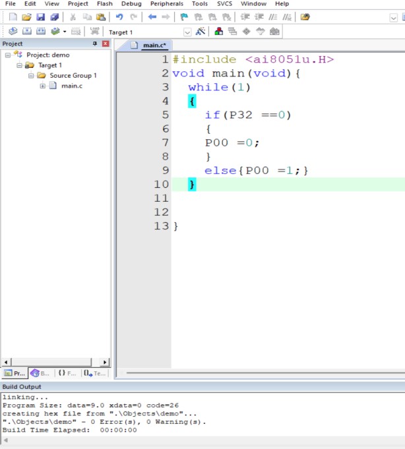Open Manage Project Items colored blocks icon
The height and width of the screenshot is (449, 405).
click(219, 31)
